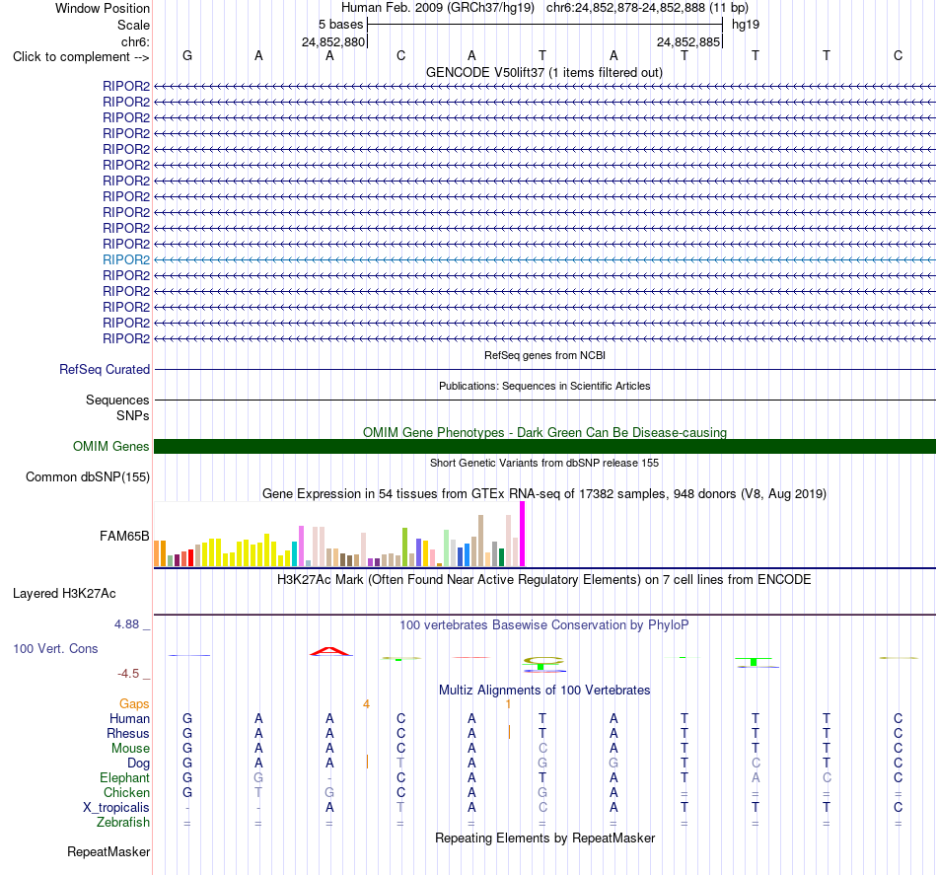Image resolution: width=937 pixels, height=875 pixels.
Task: Click the 'Click to complement -->' label
Action: pos(81,57)
